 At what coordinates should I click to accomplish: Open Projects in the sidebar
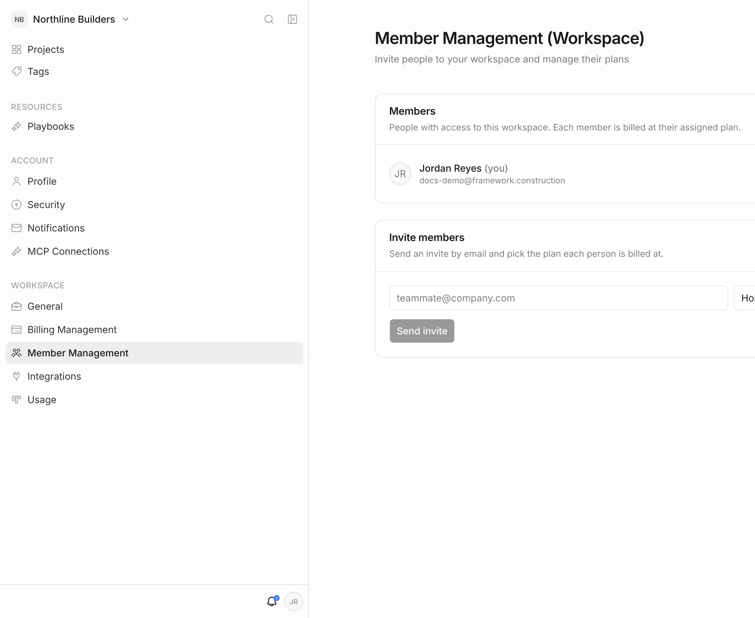point(154,49)
